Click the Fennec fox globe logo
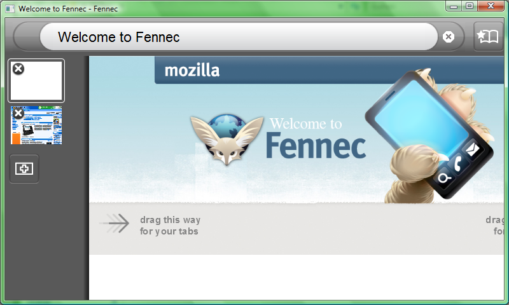 227,139
